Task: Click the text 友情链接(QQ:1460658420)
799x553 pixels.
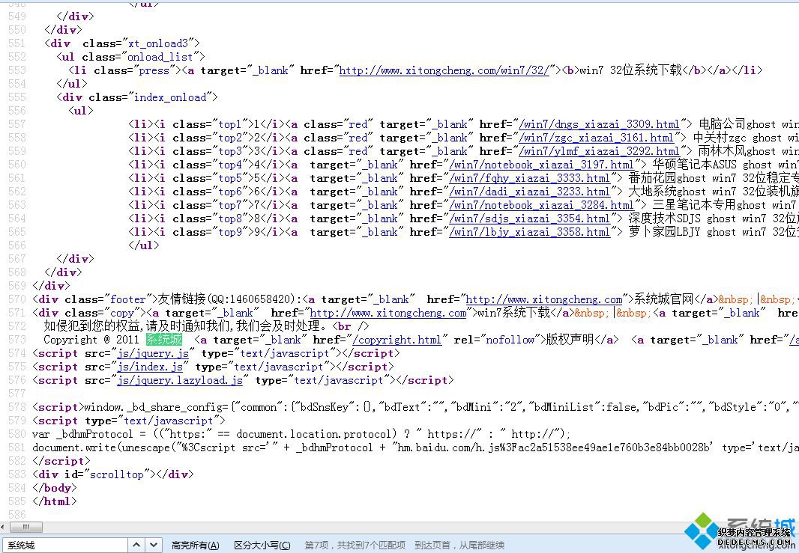Action: 226,299
